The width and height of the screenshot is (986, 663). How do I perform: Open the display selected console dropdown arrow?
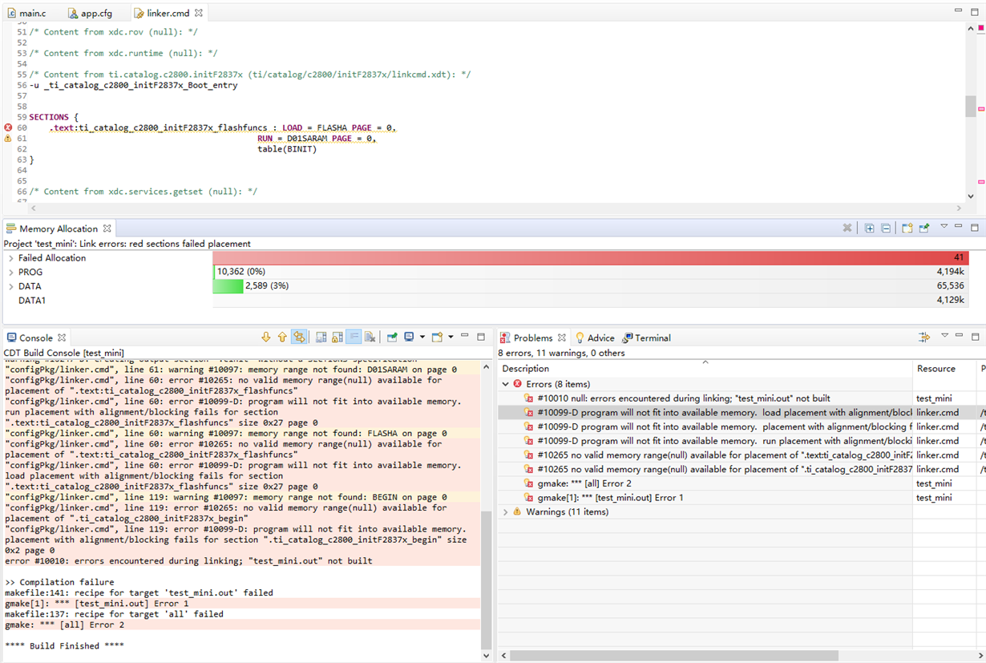(422, 338)
